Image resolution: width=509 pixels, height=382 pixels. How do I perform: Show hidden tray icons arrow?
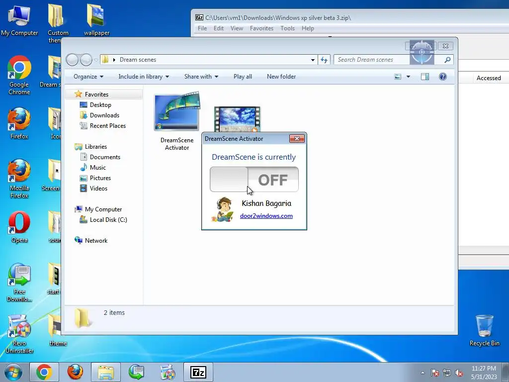pos(423,373)
